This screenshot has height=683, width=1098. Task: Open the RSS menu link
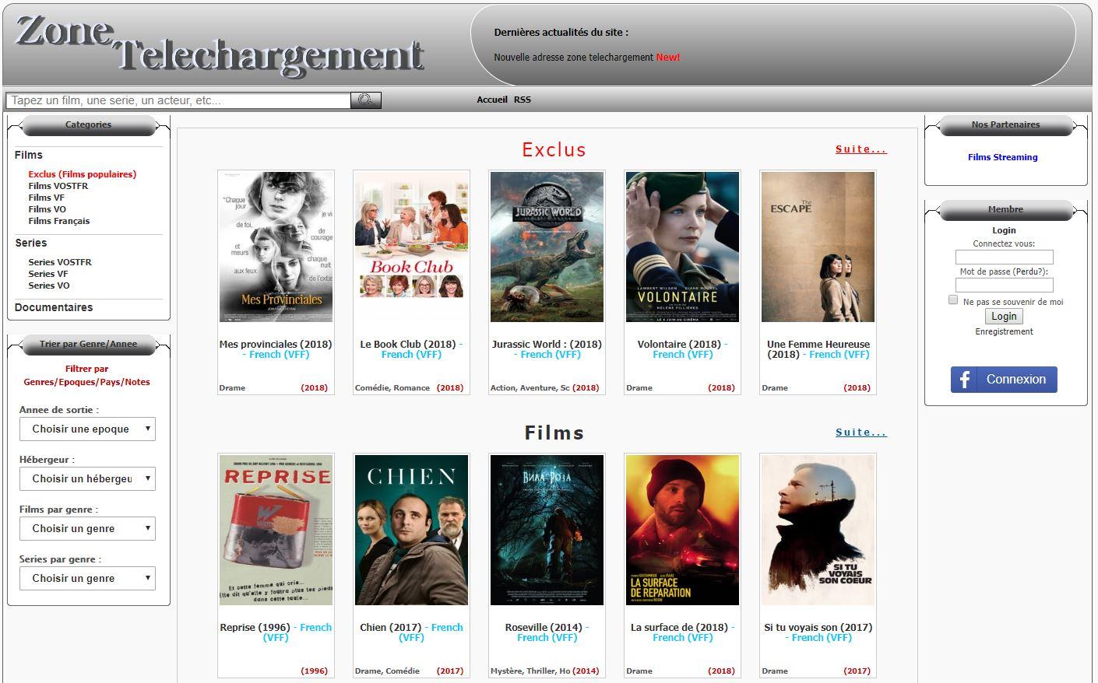pyautogui.click(x=523, y=100)
